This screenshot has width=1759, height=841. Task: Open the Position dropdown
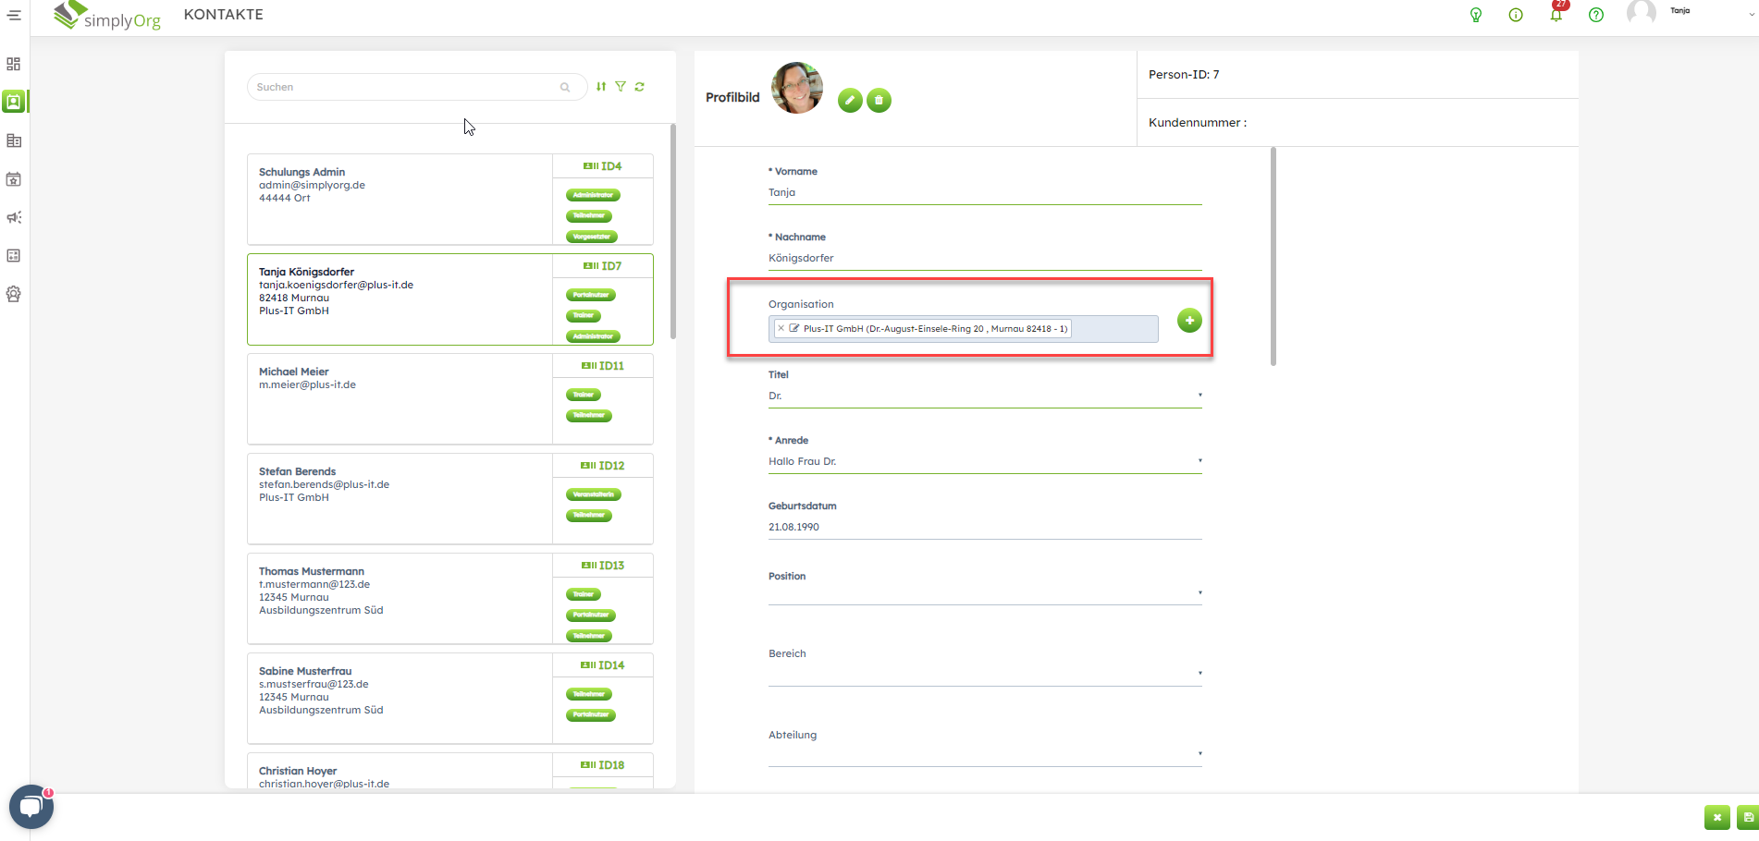(x=1199, y=593)
